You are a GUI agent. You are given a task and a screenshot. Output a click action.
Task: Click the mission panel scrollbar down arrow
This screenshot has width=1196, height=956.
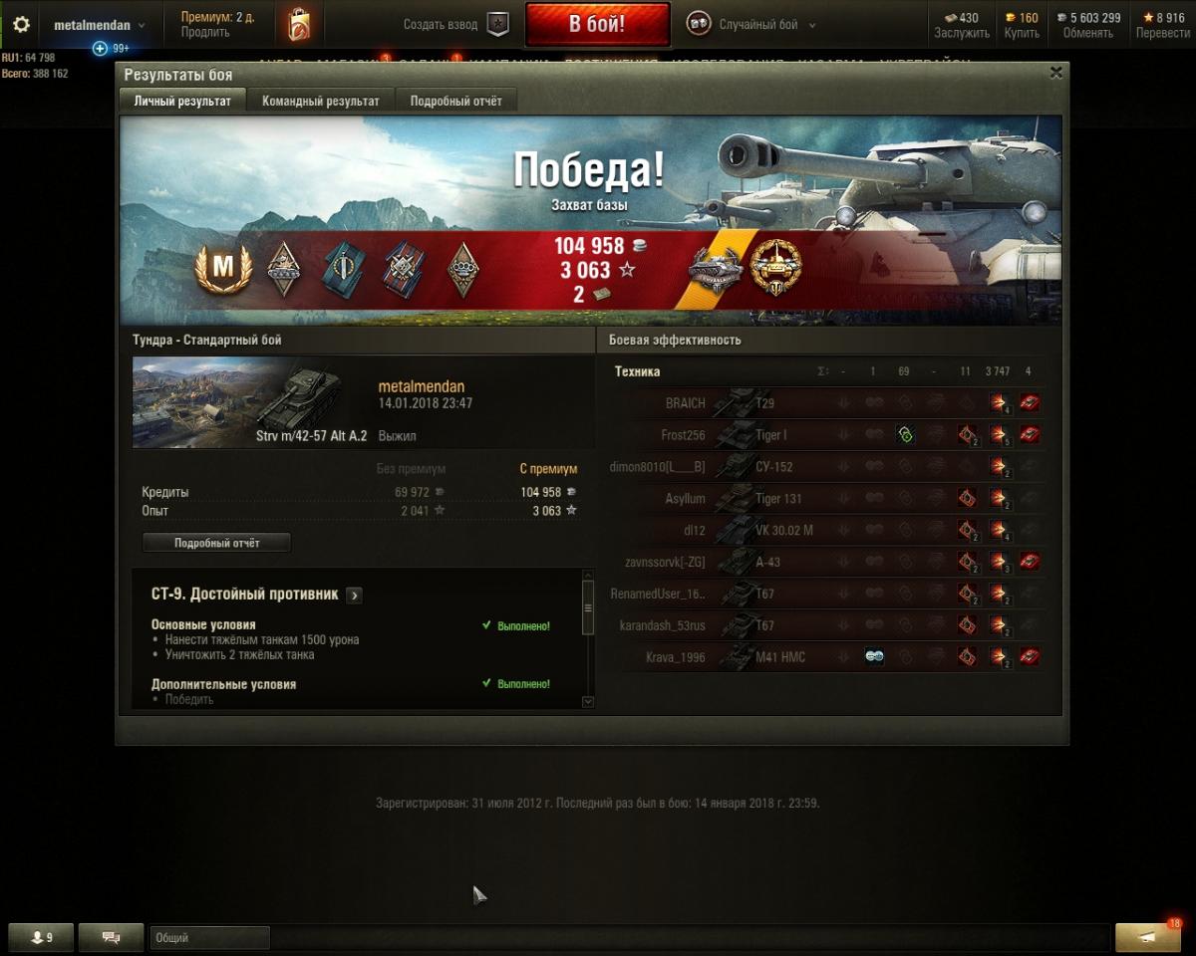coord(587,701)
